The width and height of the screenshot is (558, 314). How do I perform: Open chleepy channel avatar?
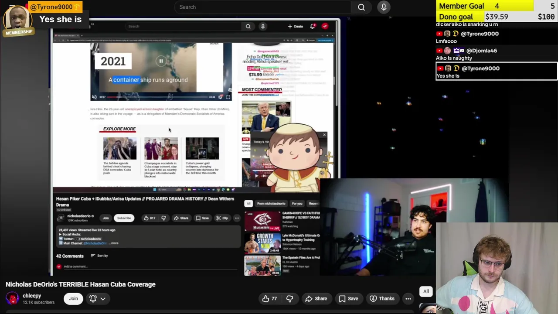(x=12, y=298)
